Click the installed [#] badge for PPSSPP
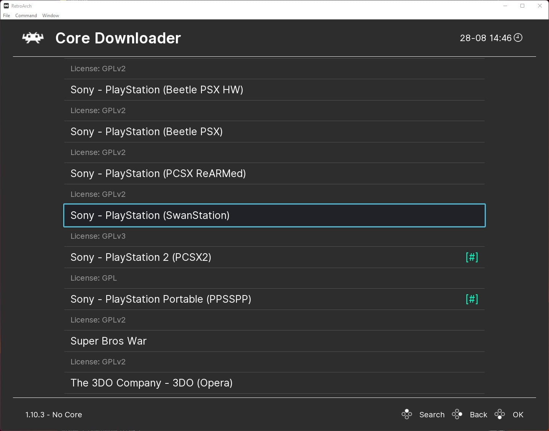 pyautogui.click(x=472, y=299)
